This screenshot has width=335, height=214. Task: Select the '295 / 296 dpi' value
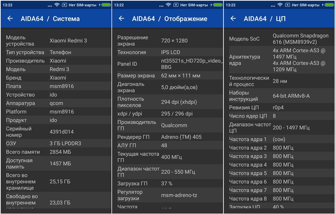coord(177,114)
